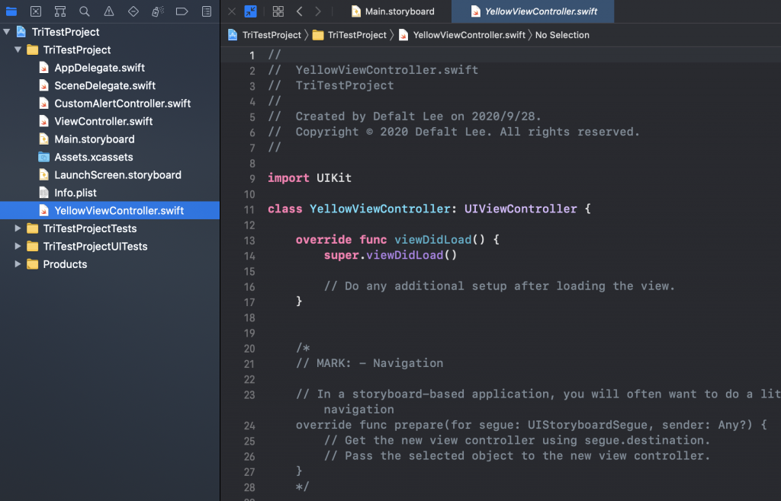Select the TriTestProjectTests folder row
781x501 pixels.
point(110,228)
